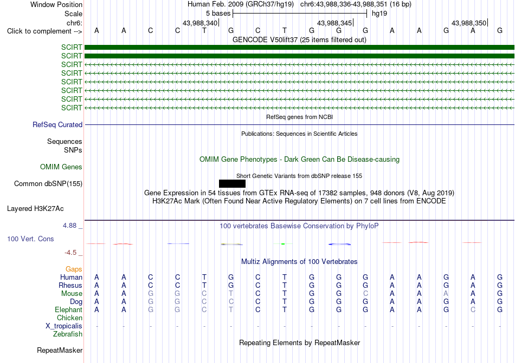515x363 pixels.
Task: Select the OMIM Genes track label
Action: (x=61, y=167)
